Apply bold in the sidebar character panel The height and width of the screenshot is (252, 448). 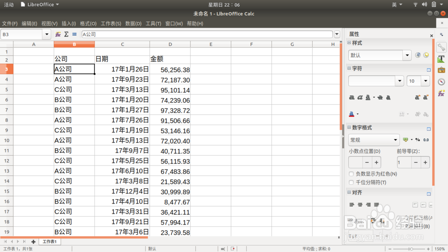click(x=352, y=98)
